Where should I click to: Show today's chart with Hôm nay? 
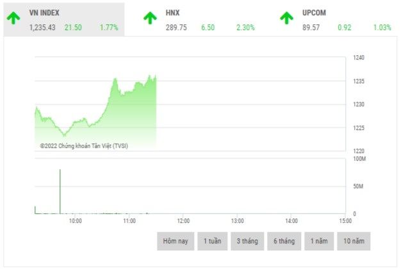click(175, 241)
